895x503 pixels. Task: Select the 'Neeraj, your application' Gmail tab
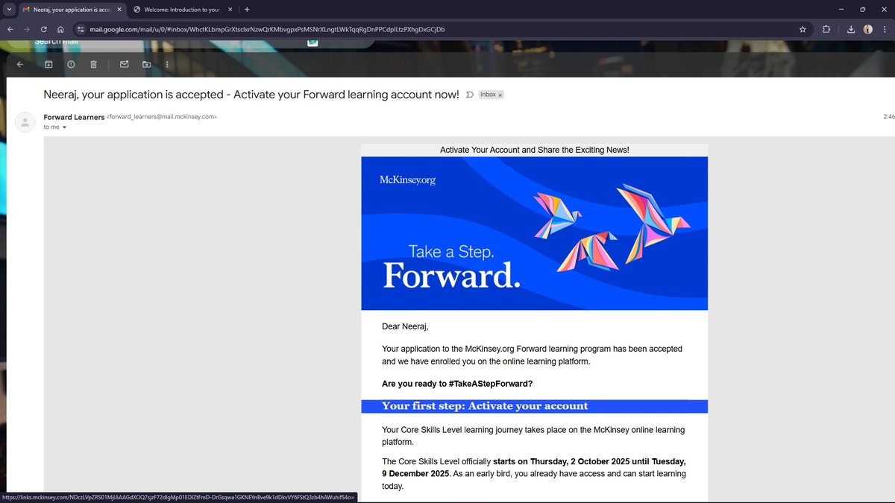coord(72,9)
